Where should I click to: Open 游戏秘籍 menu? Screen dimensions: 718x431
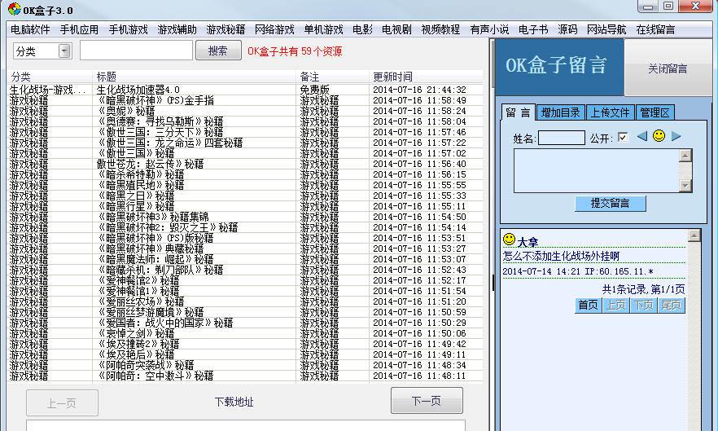(225, 30)
